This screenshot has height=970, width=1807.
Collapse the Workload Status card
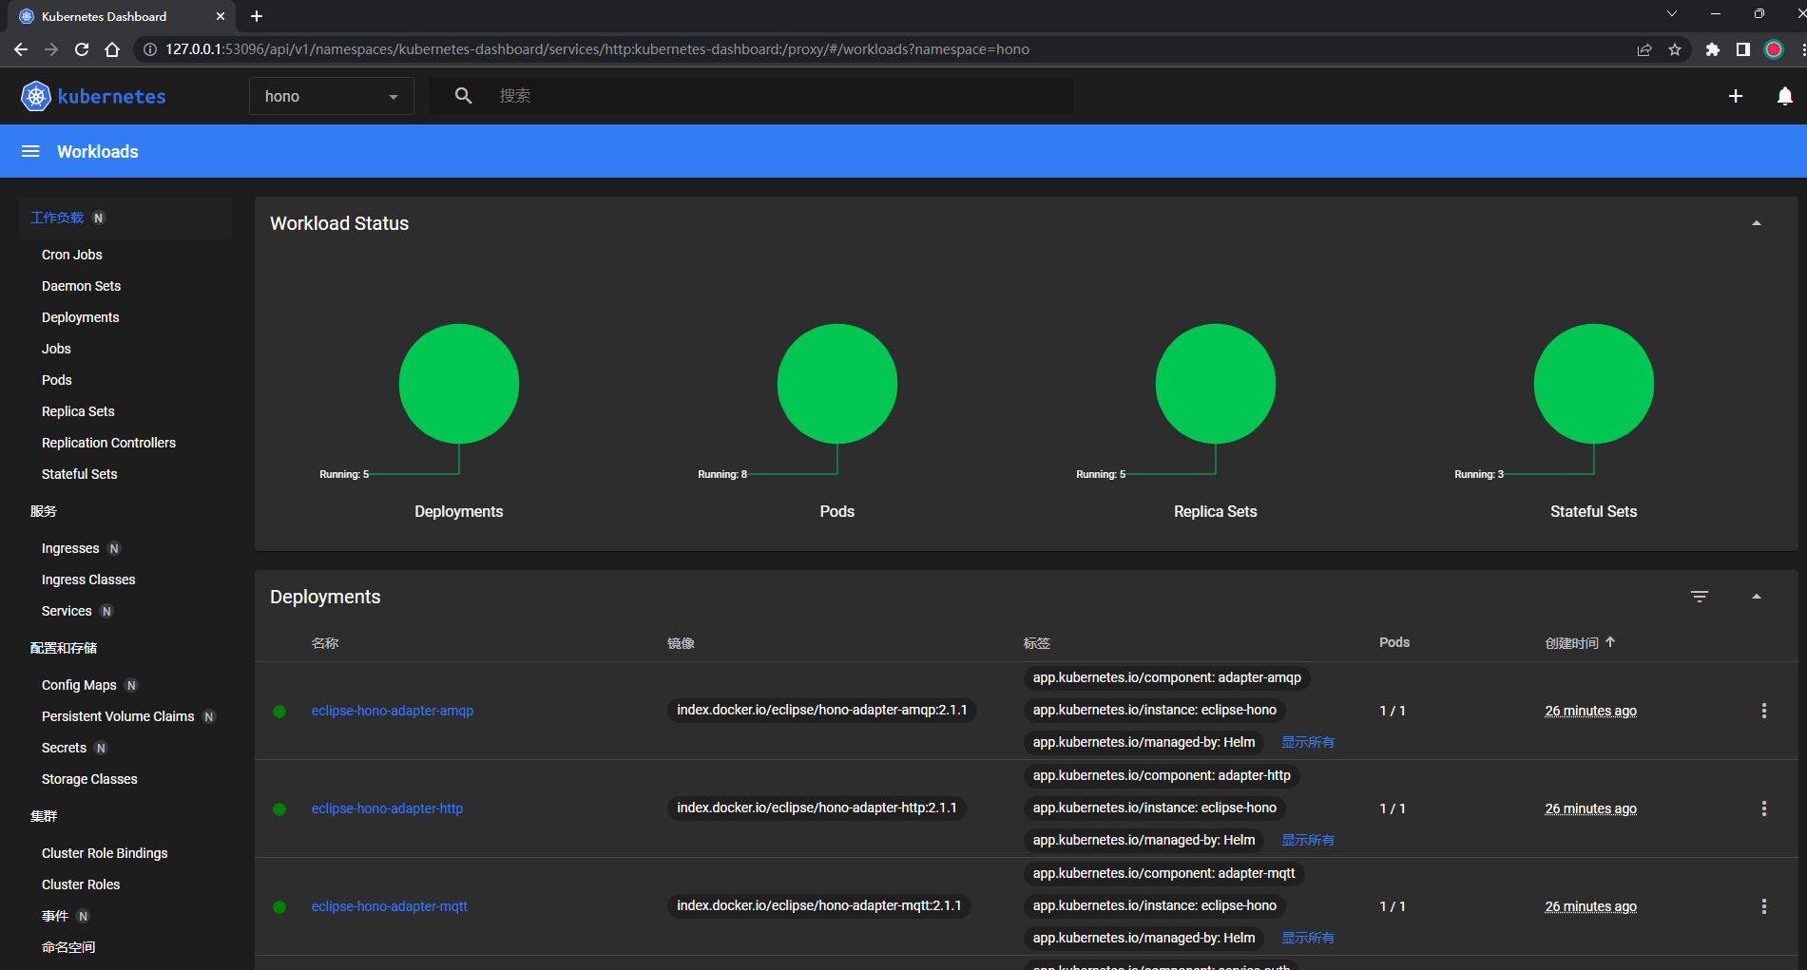[x=1756, y=223]
